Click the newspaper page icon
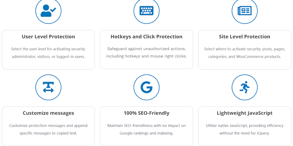 click(245, 11)
